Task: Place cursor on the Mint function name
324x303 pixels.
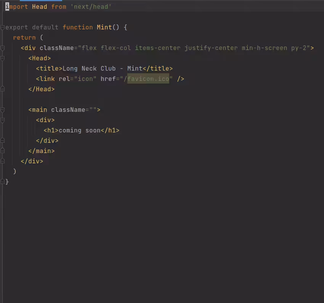Action: pos(104,27)
